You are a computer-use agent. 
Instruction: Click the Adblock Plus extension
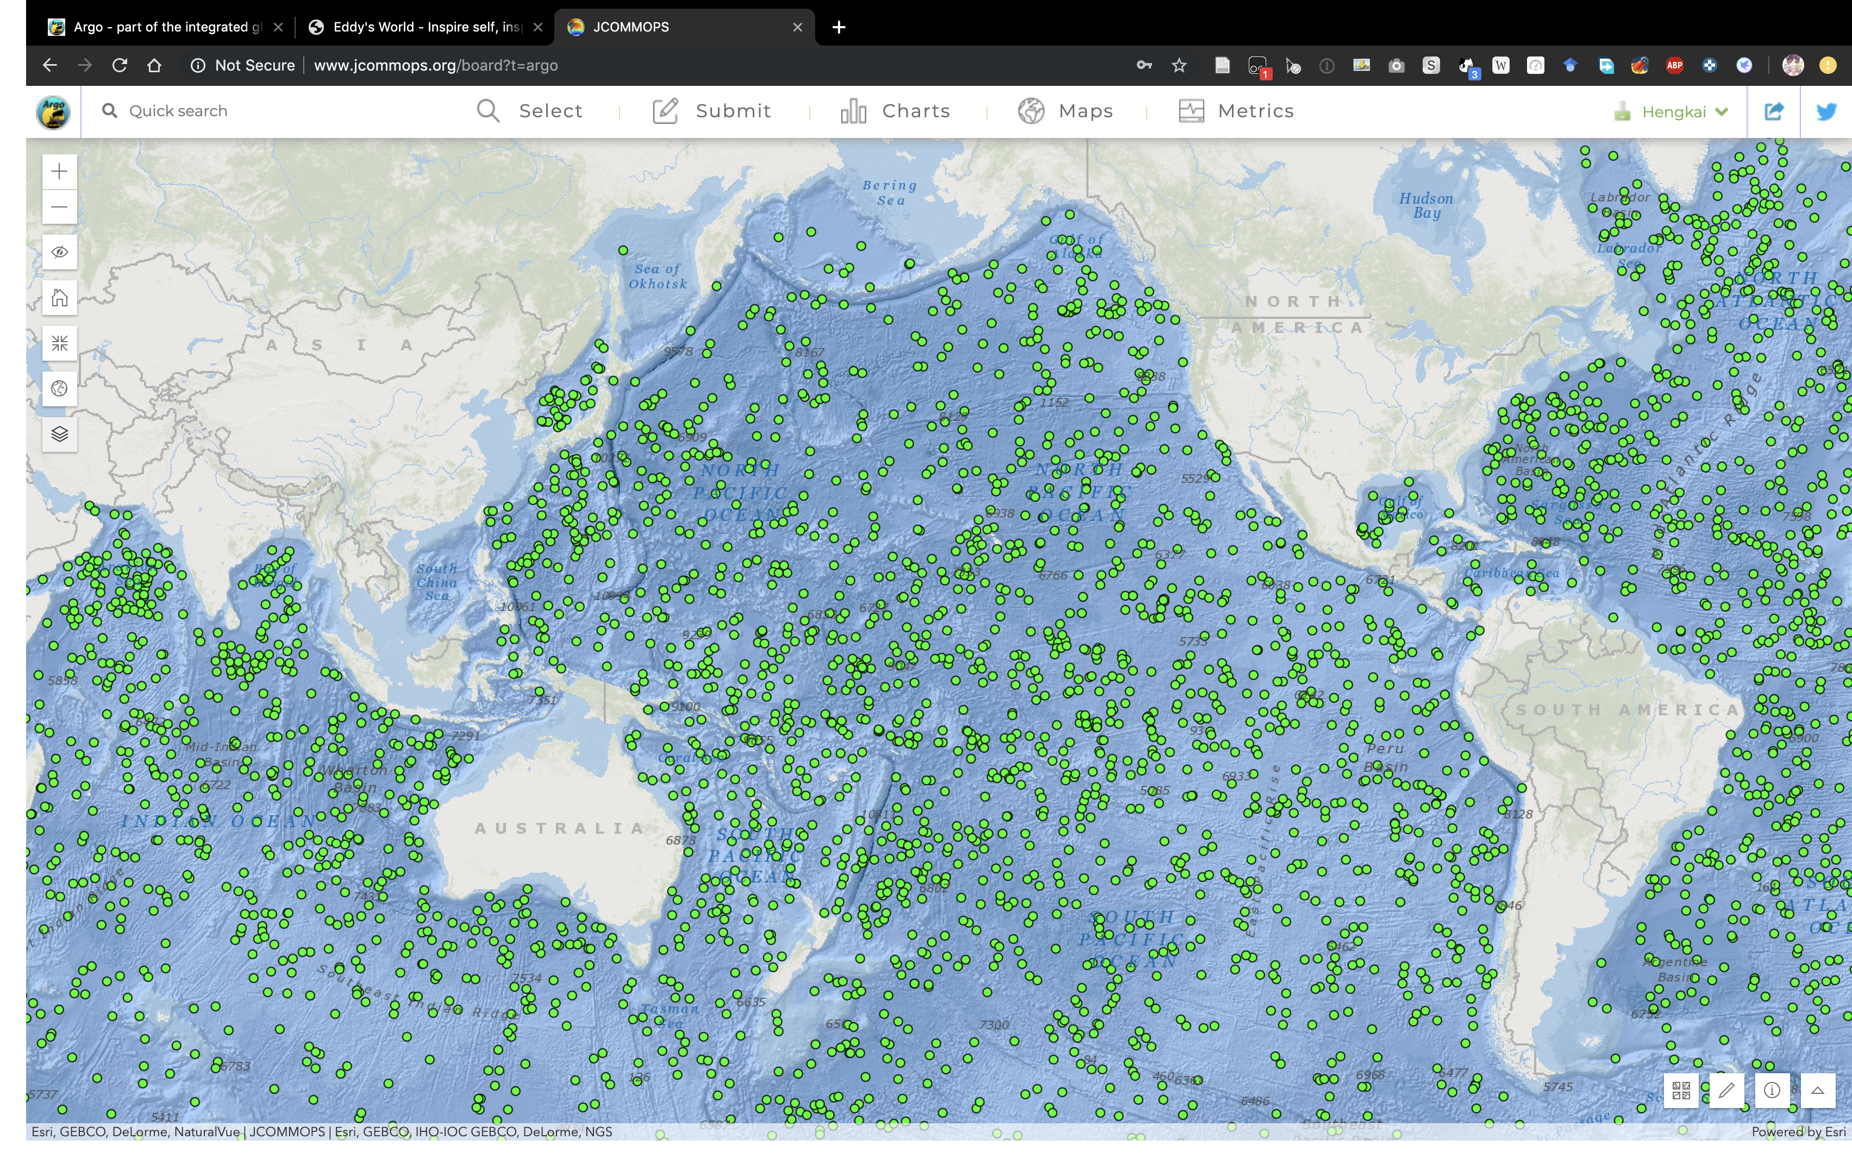(1674, 65)
